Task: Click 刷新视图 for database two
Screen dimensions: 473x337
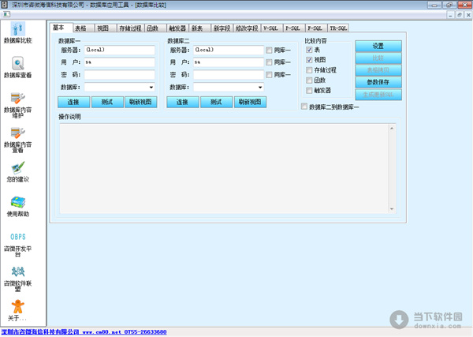Action: [x=250, y=102]
